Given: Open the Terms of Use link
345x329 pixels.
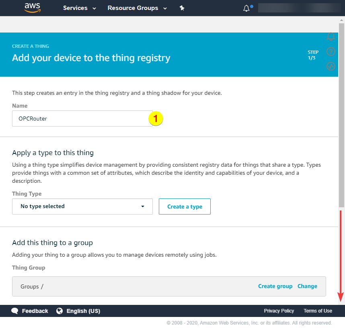Looking at the screenshot, I should coord(318,311).
